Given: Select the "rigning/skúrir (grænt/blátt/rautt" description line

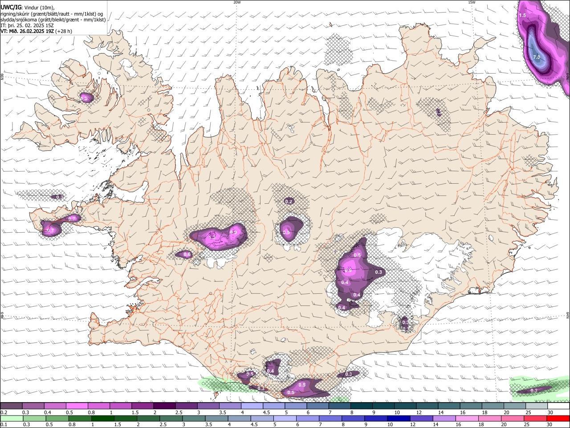Looking at the screenshot, I should pyautogui.click(x=52, y=13).
